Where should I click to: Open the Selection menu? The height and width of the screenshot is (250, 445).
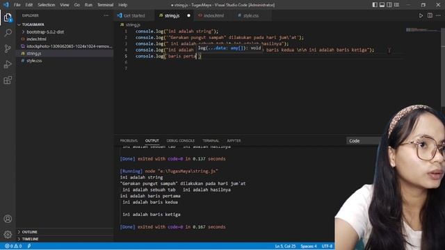pyautogui.click(x=47, y=5)
